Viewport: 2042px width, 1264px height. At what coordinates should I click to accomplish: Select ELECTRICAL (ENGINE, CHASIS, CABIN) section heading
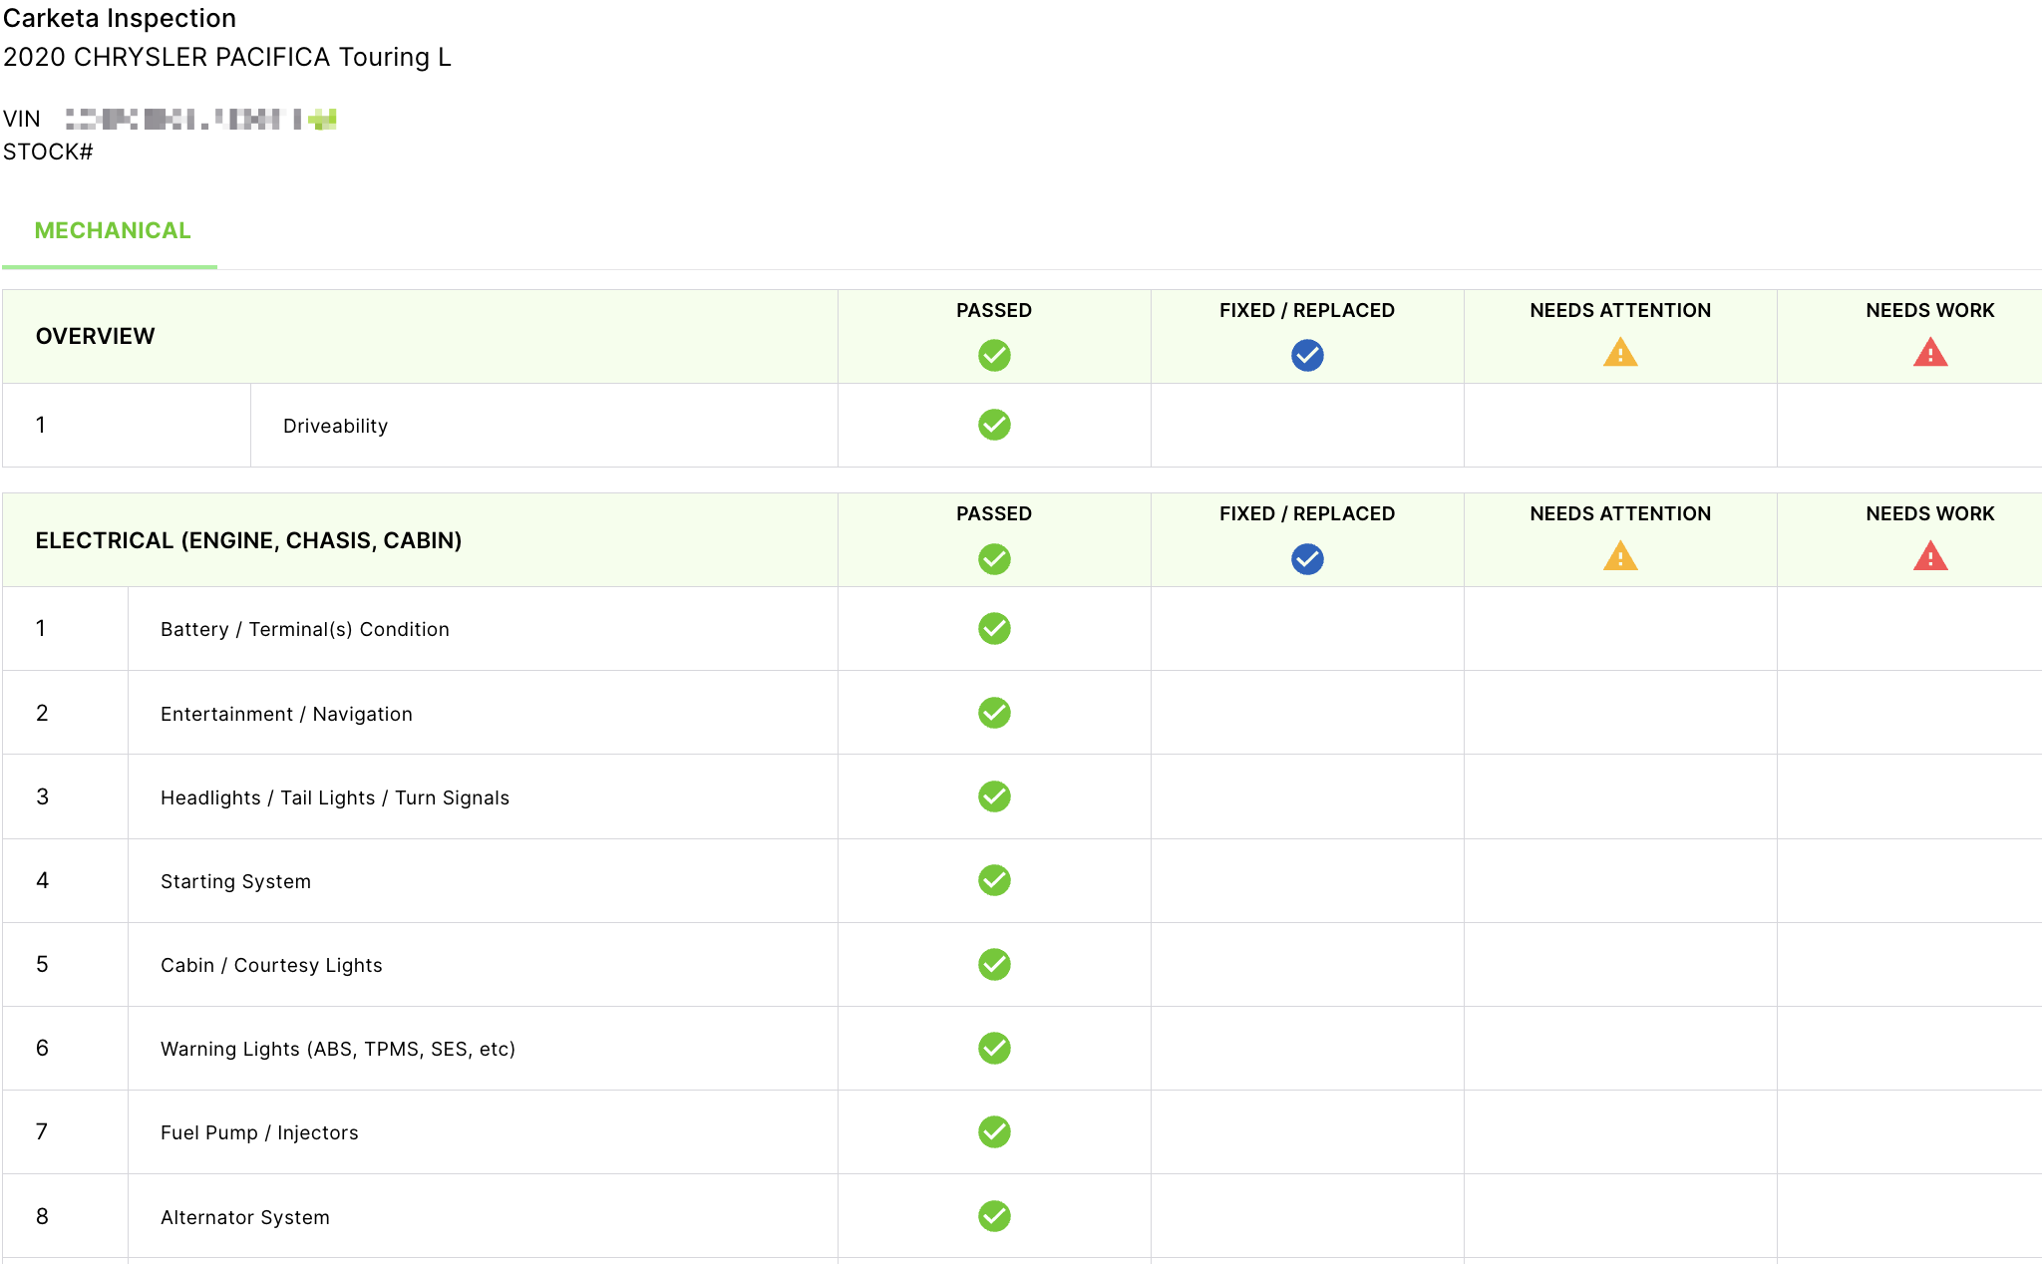point(248,540)
